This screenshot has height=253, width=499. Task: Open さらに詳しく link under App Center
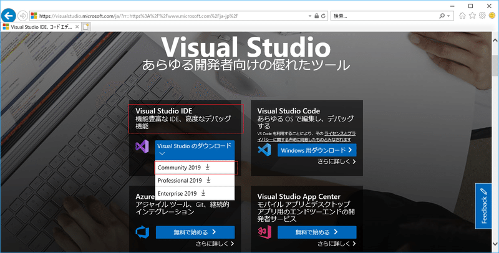[x=337, y=244]
